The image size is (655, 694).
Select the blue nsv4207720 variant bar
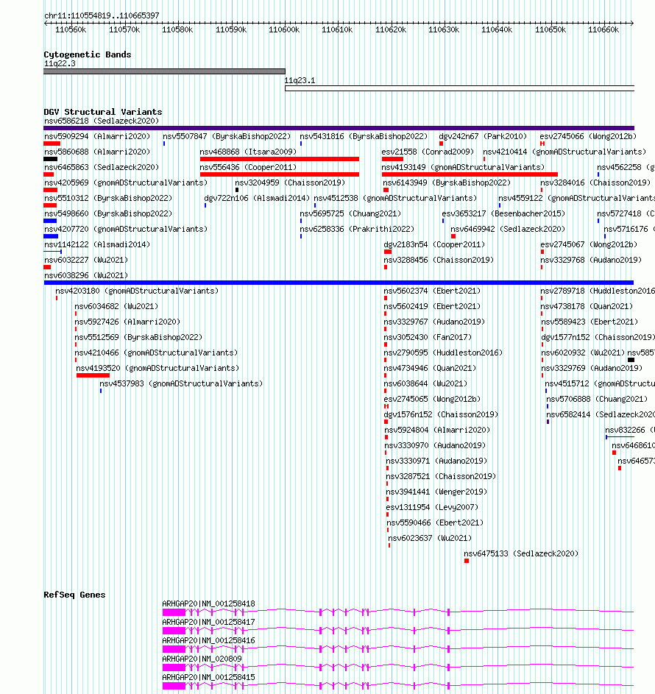51,236
